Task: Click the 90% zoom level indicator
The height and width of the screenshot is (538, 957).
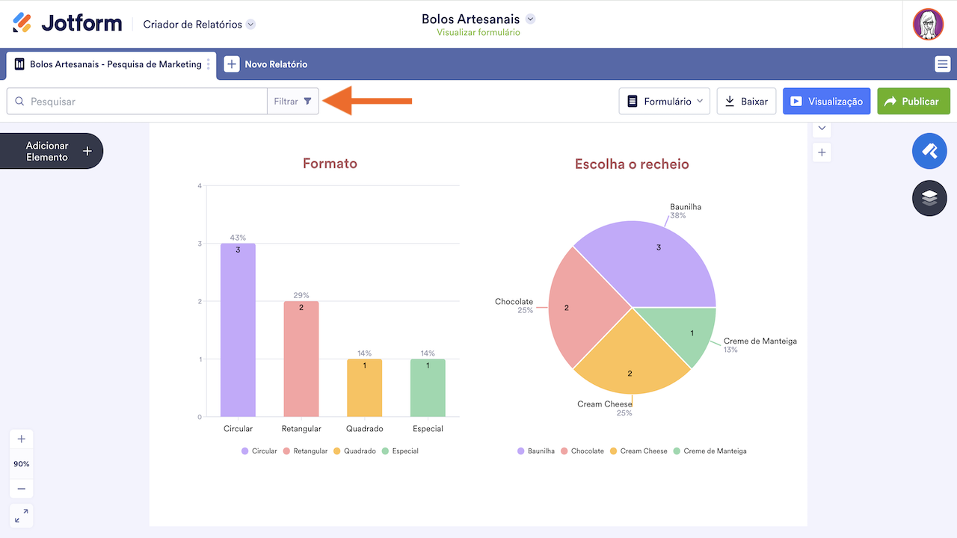Action: click(x=21, y=463)
